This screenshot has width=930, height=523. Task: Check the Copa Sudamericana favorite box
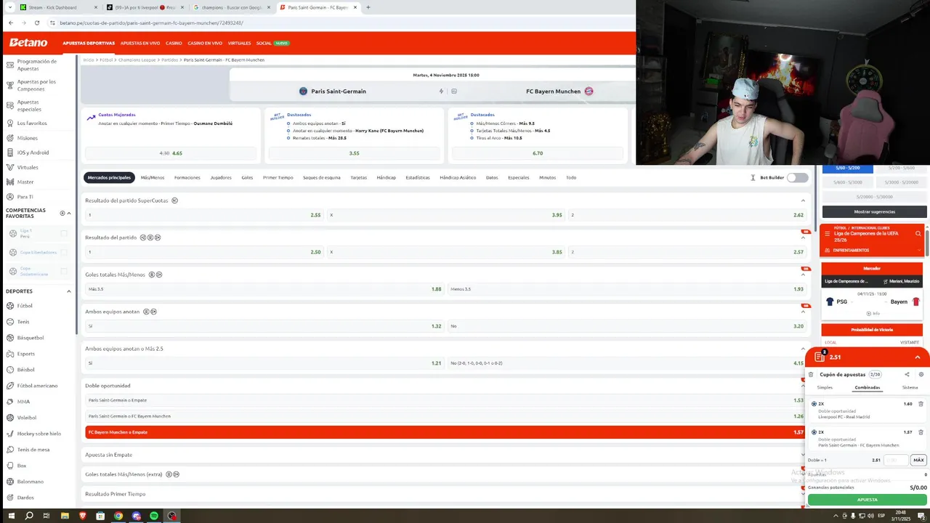pos(64,271)
